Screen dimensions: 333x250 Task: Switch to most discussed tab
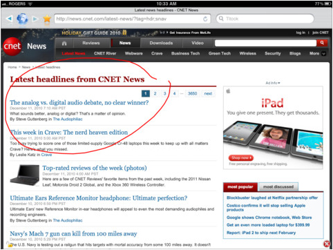(278, 187)
